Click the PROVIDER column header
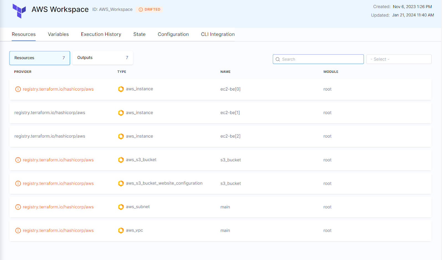 click(x=23, y=72)
